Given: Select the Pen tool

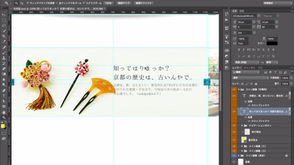Looking at the screenshot, I should point(4,91).
